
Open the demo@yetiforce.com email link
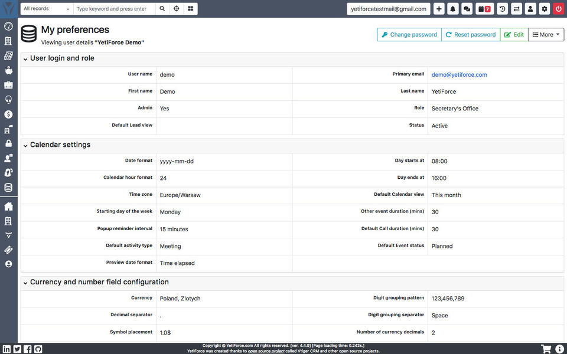point(460,75)
